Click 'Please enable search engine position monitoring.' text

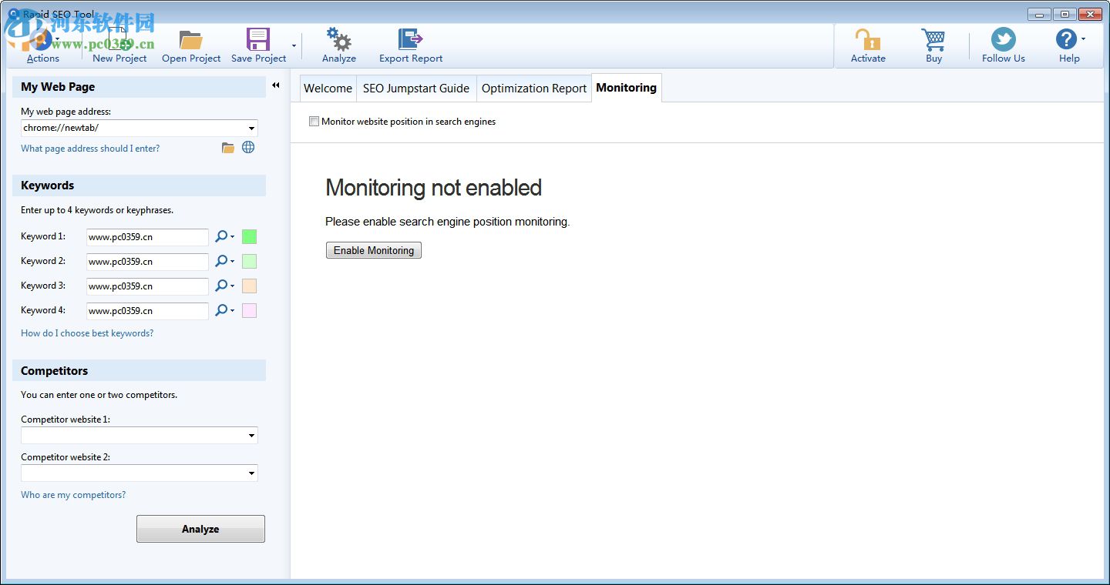click(x=448, y=222)
